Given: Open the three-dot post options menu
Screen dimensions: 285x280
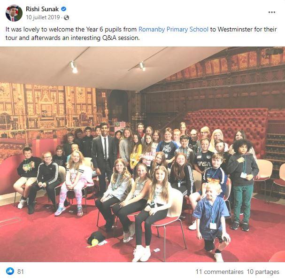Looking at the screenshot, I should coord(271,12).
